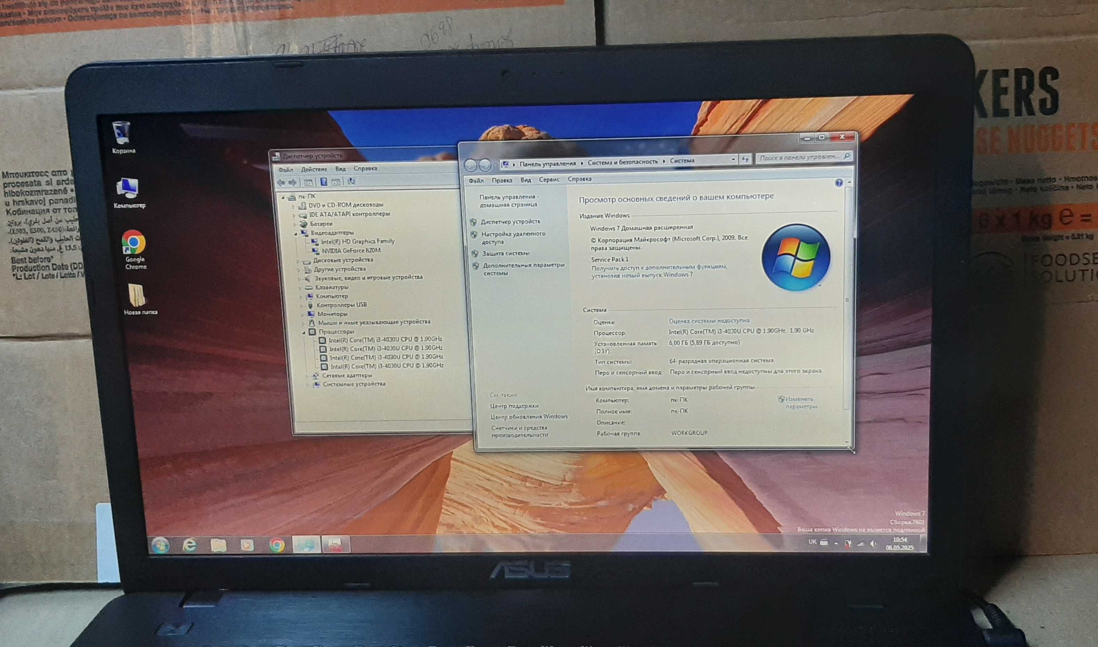Open the Recycle Bin desktop icon
The height and width of the screenshot is (647, 1098).
click(x=122, y=137)
